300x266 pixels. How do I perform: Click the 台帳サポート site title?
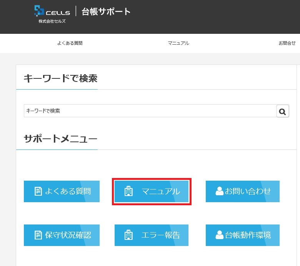(106, 12)
